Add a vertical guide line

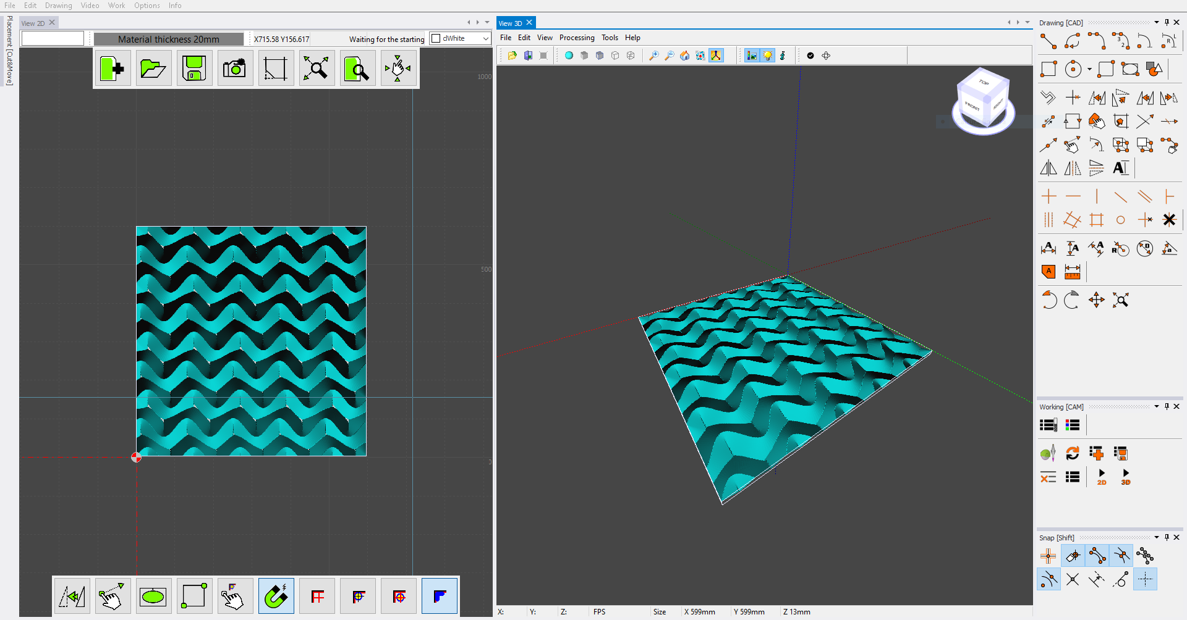(1097, 196)
